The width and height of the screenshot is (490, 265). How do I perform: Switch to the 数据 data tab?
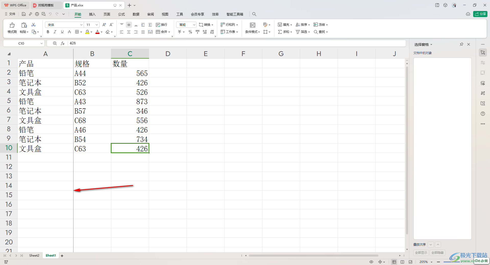(x=136, y=14)
